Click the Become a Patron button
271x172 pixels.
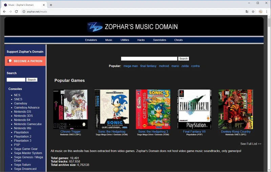coord(25,61)
